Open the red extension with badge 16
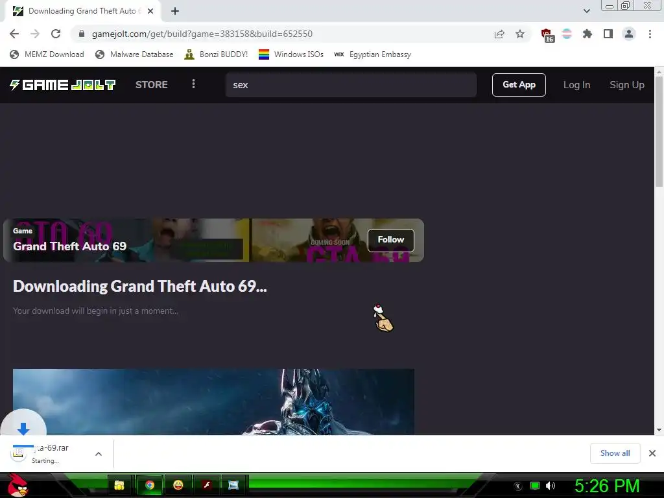This screenshot has height=498, width=664. click(x=547, y=35)
